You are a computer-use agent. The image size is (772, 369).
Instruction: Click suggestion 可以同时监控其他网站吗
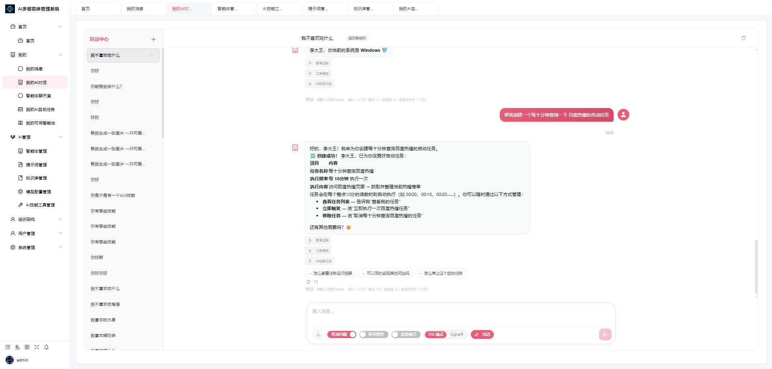[x=386, y=273]
